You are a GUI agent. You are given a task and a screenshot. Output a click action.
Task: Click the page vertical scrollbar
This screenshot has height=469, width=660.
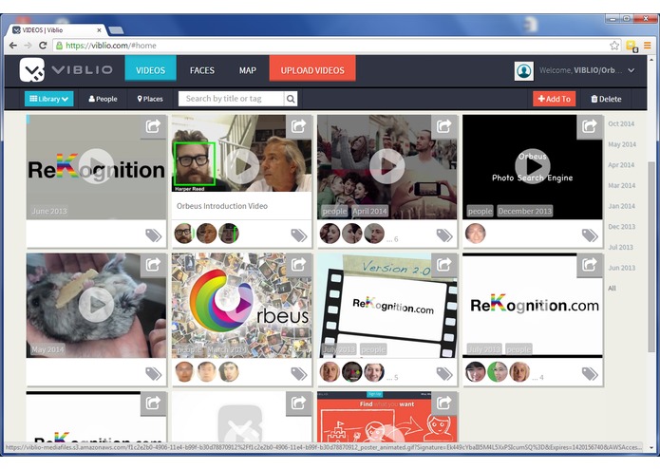coord(651,255)
